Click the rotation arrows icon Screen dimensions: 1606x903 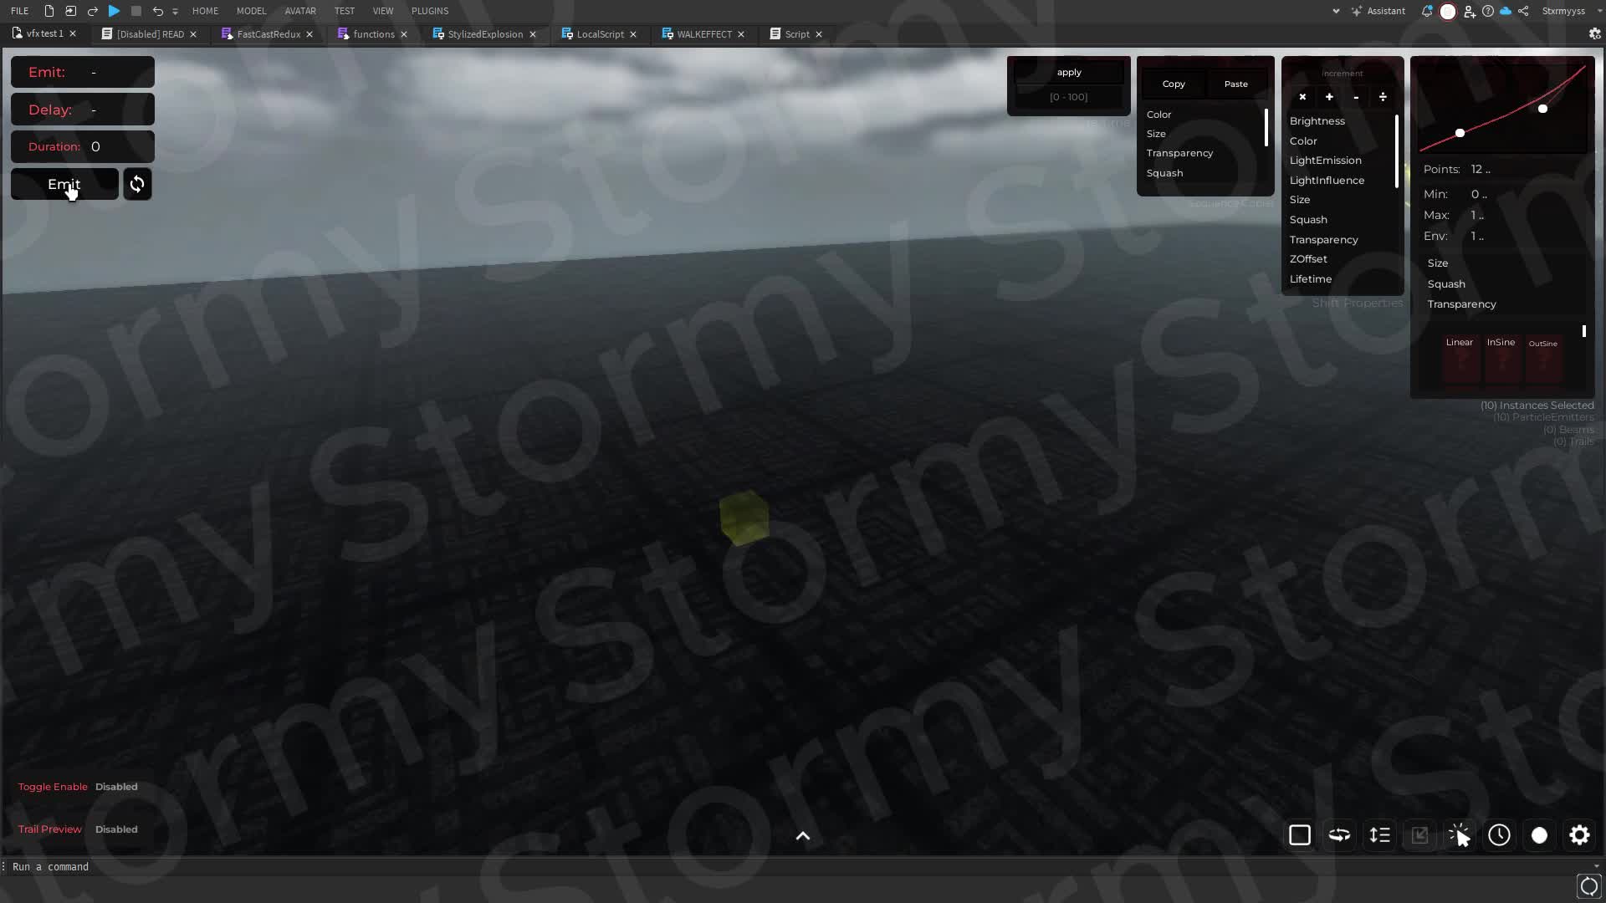(x=1339, y=834)
